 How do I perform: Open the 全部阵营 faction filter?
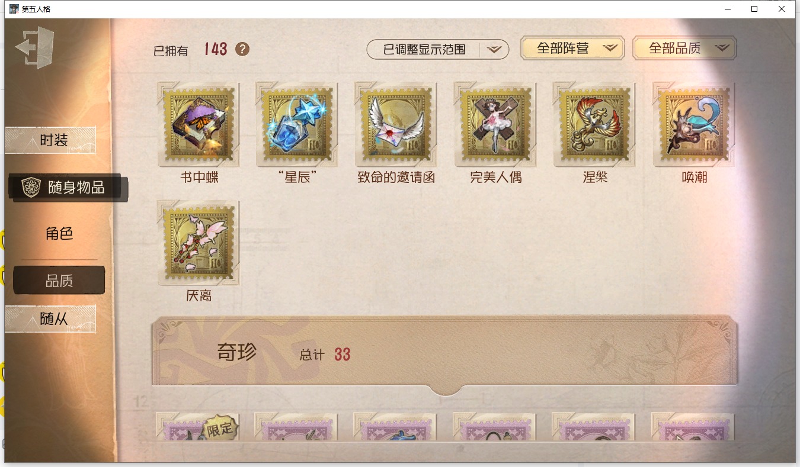click(x=572, y=49)
